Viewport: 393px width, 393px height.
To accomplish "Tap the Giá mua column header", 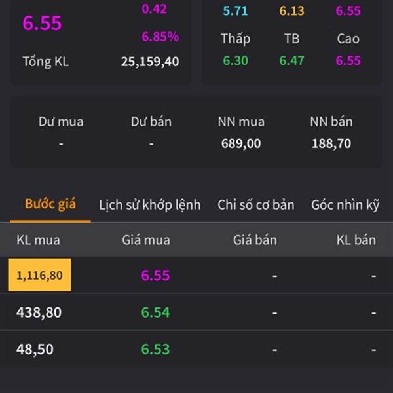I will click(146, 240).
